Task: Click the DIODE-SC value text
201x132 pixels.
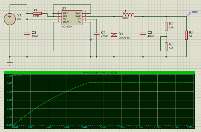Action: pyautogui.click(x=124, y=38)
